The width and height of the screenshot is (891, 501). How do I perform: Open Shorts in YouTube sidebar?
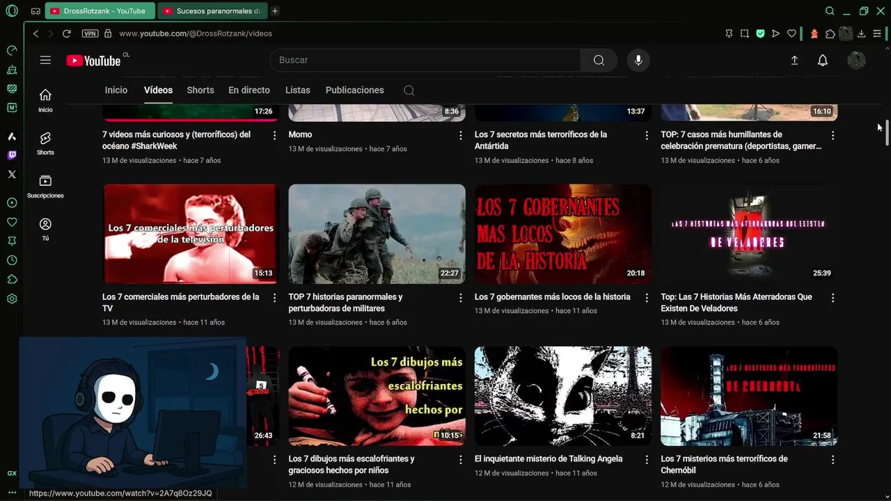[x=45, y=143]
